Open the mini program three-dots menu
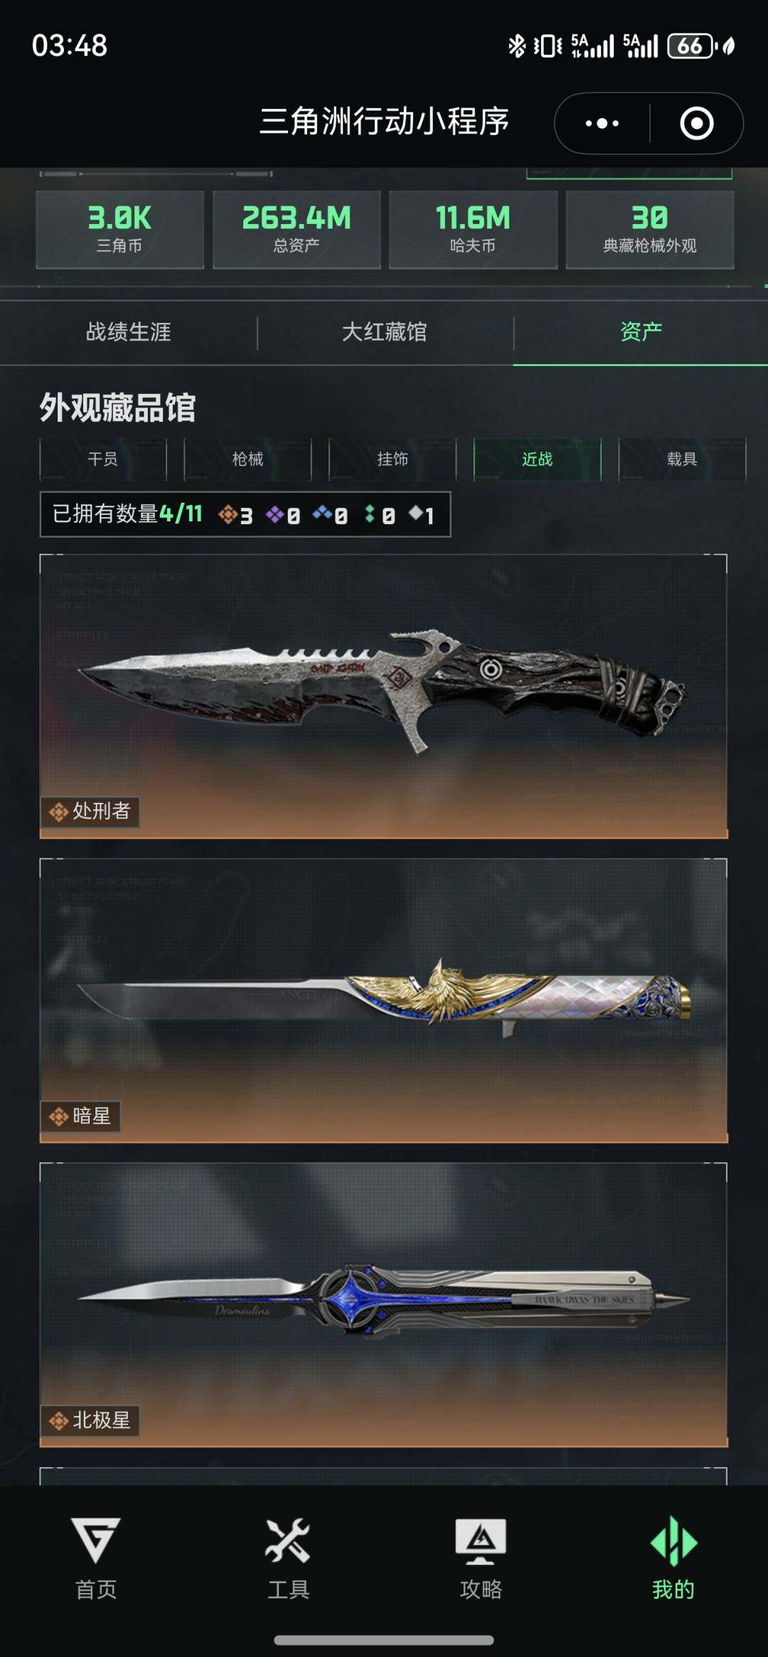The image size is (768, 1657). (602, 123)
